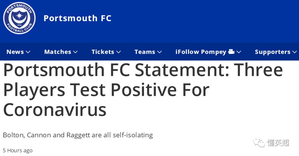The image size is (299, 156).
Task: Expand the Teams dropdown chevron
Action: click(159, 52)
